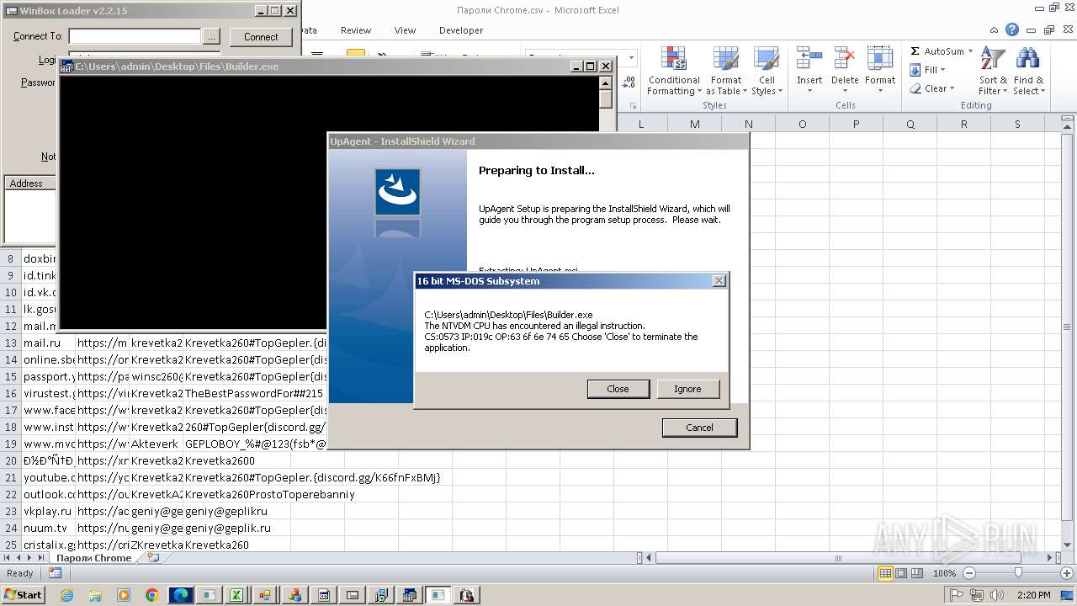Expand the Conditional Formatting dropdown arrow
Viewport: 1077px width, 606px height.
point(698,92)
